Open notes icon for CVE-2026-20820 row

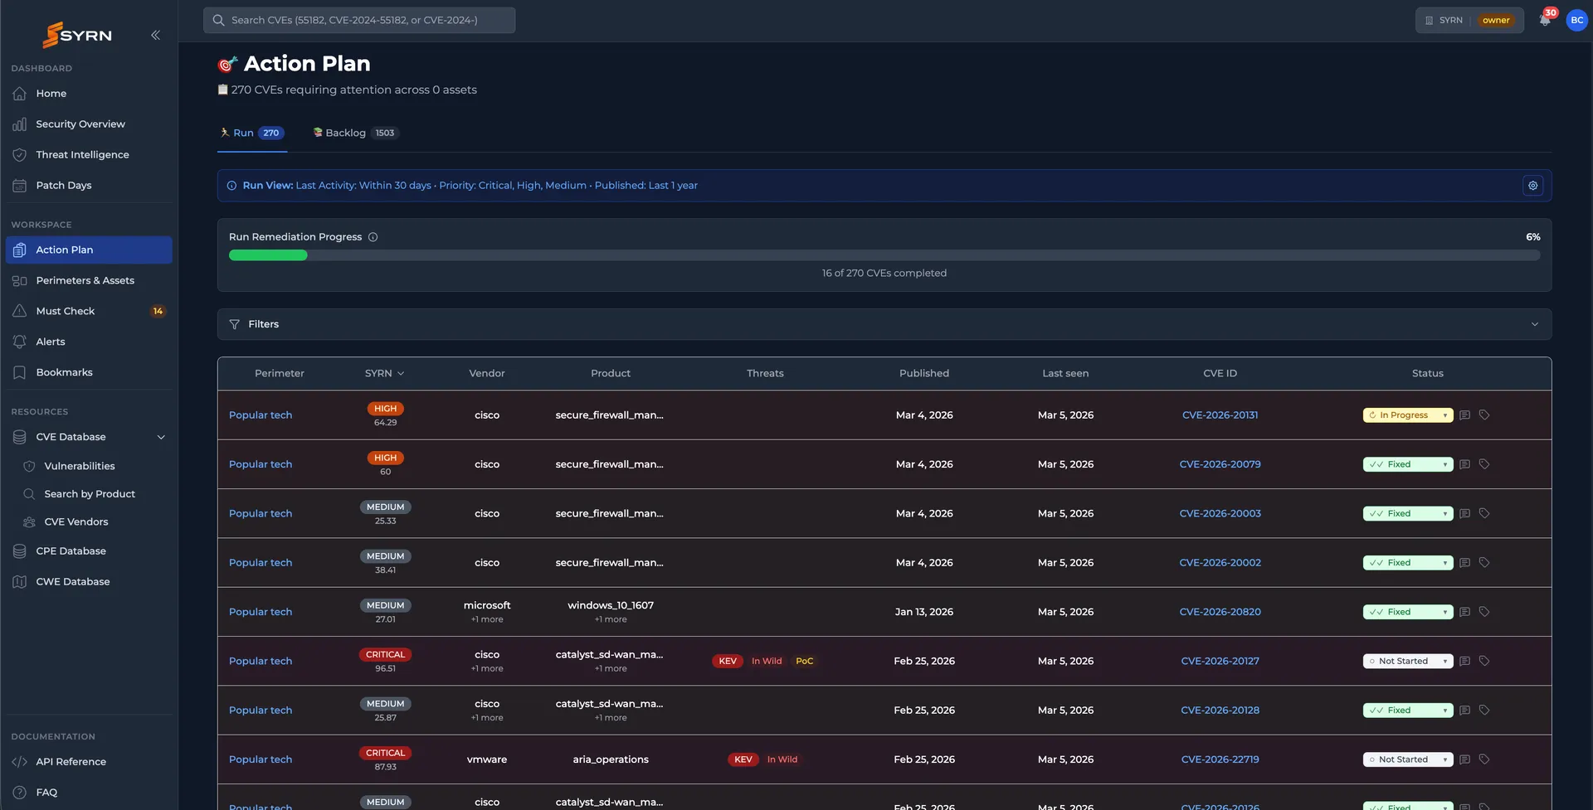1464,612
